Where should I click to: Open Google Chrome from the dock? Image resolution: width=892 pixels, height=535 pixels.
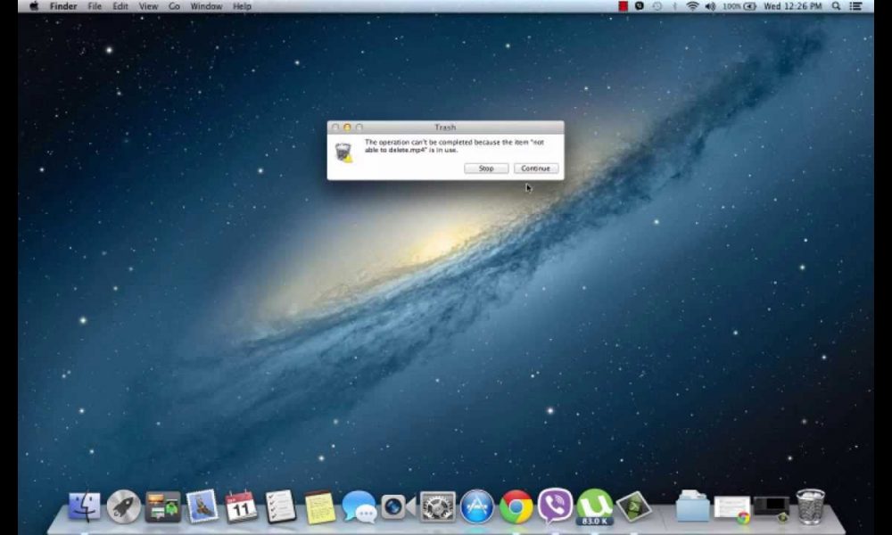pos(517,506)
